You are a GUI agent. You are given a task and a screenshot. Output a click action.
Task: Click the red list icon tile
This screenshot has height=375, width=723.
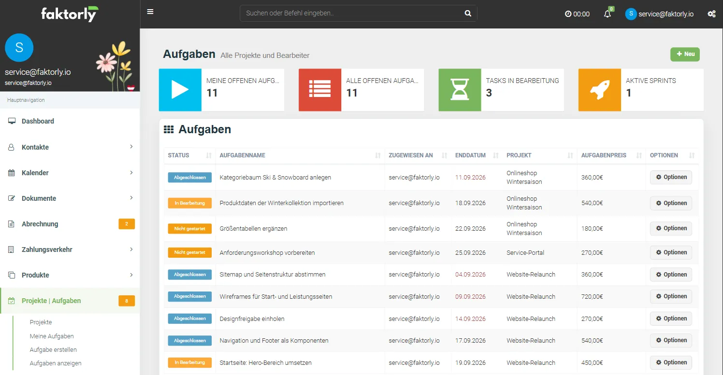tap(320, 90)
